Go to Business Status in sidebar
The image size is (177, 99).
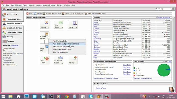click(x=13, y=15)
